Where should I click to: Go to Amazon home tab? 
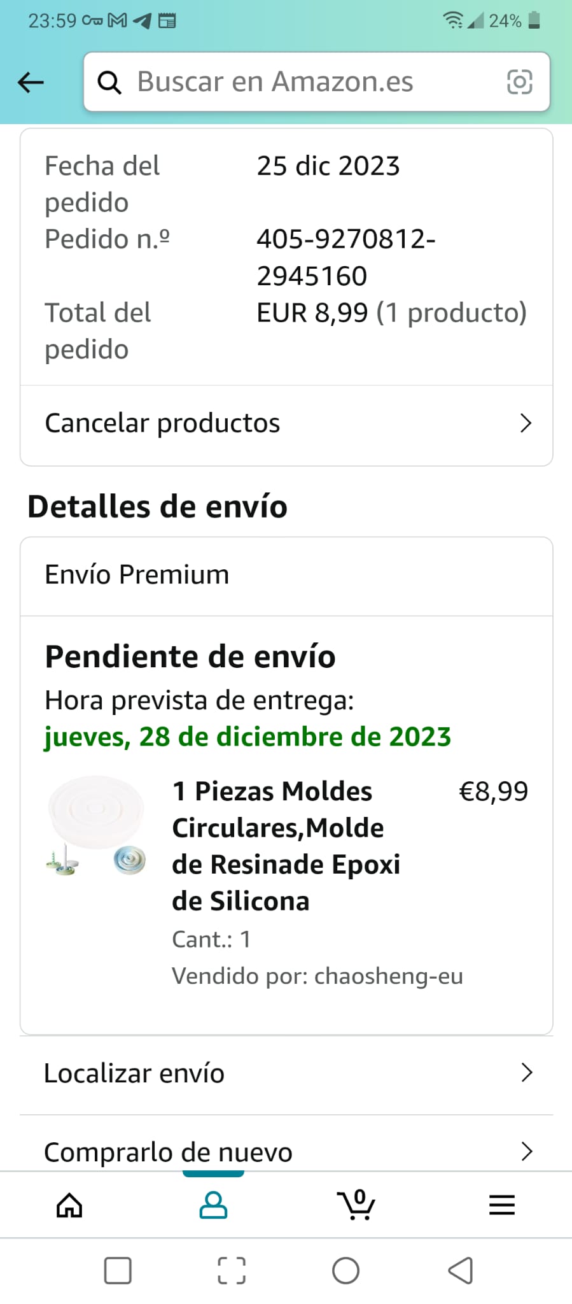pos(69,1205)
